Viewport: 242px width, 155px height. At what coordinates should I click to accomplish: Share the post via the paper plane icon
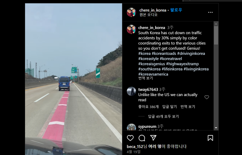153,138
